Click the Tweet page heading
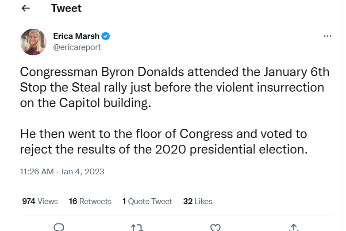346x231 pixels. click(66, 8)
